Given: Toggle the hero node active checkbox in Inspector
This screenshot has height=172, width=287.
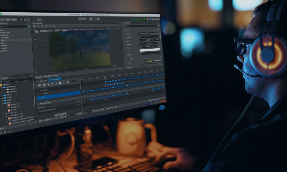Looking at the screenshot, I should (x=124, y=26).
